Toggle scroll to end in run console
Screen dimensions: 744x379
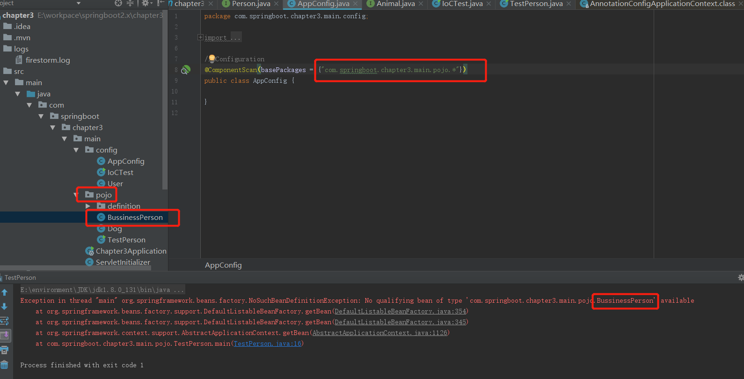[5, 335]
